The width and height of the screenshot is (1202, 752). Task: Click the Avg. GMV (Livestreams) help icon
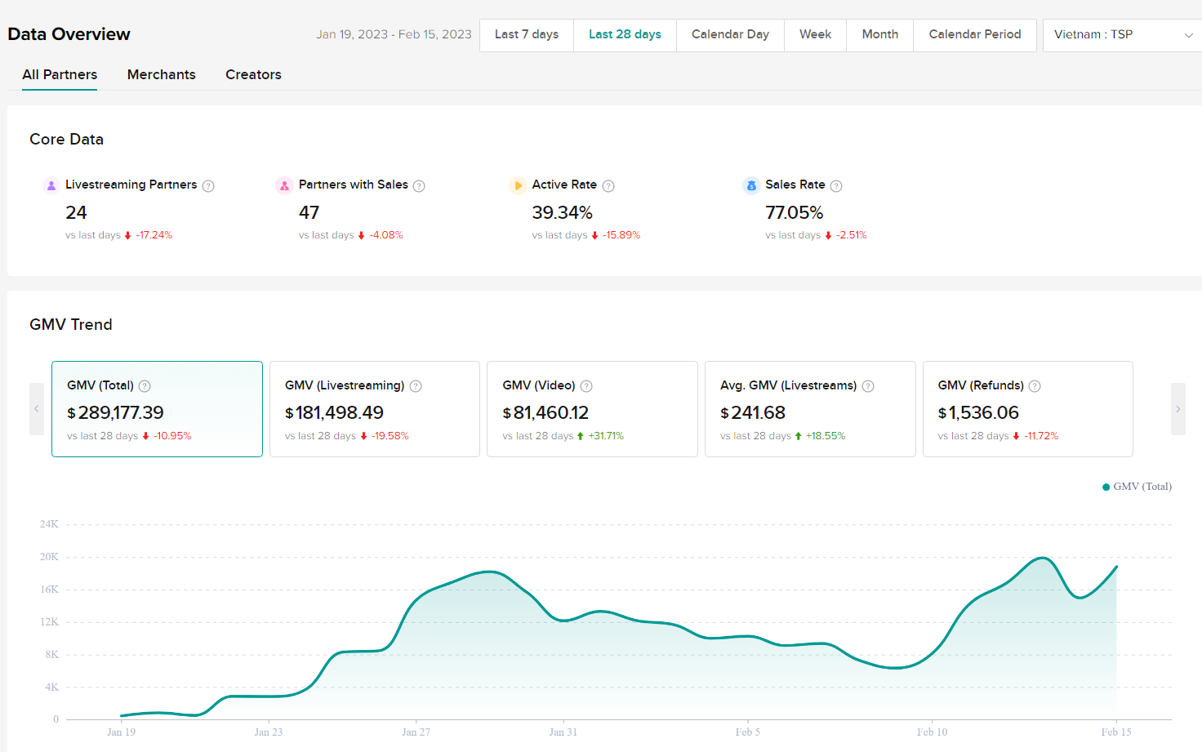click(868, 386)
